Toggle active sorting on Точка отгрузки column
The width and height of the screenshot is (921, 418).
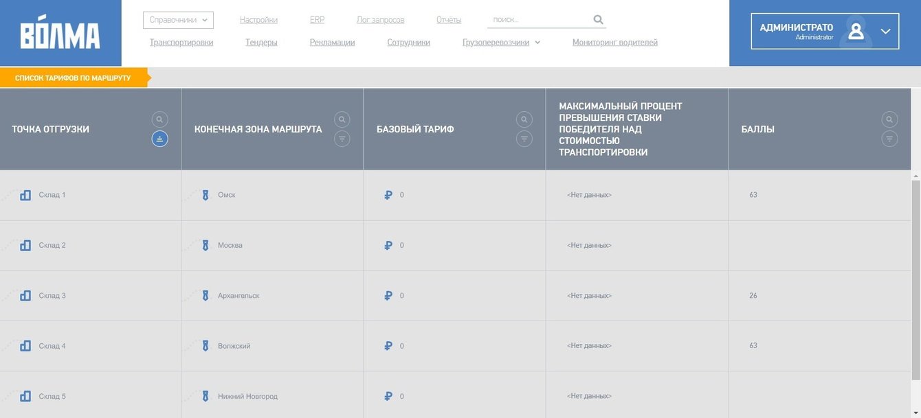pos(159,139)
